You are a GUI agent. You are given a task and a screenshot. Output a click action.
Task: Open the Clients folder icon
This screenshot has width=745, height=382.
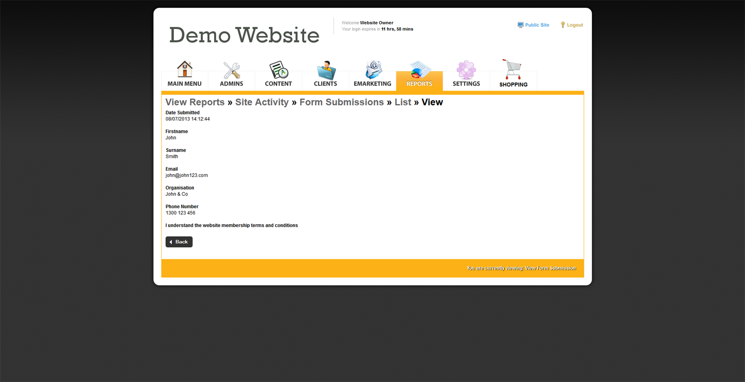(325, 70)
